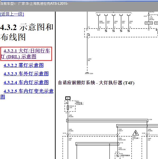Click the 当前车型 header text

click(x=34, y=4)
